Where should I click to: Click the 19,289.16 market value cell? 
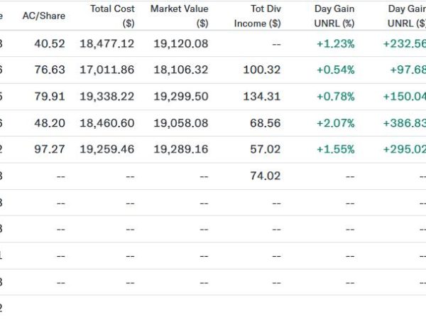coord(181,149)
